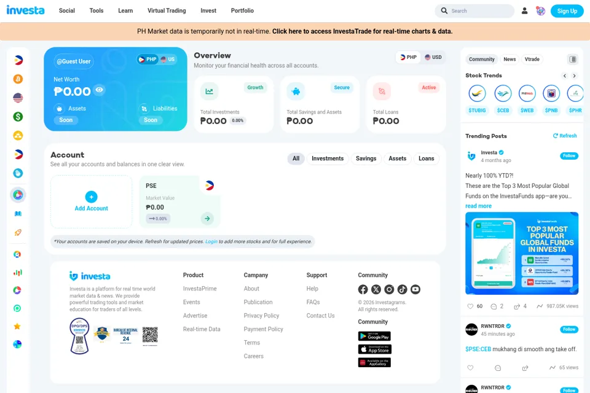
Task: Open Investa's X (Twitter) icon
Action: (x=376, y=289)
